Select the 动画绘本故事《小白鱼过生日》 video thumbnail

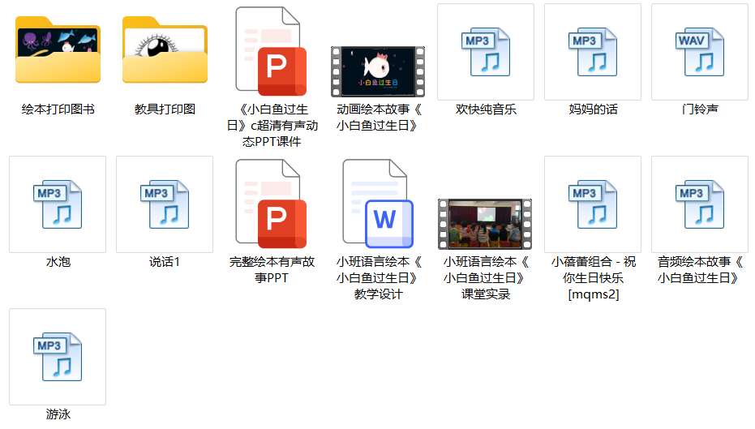pyautogui.click(x=378, y=71)
